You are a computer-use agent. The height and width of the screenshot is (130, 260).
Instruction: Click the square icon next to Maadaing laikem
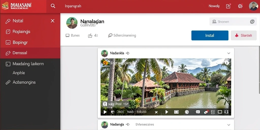8,64
